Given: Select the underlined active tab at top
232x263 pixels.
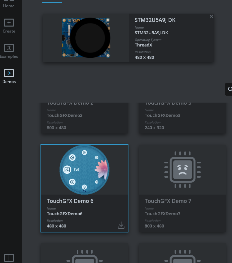Looking at the screenshot, I should coord(52,1).
